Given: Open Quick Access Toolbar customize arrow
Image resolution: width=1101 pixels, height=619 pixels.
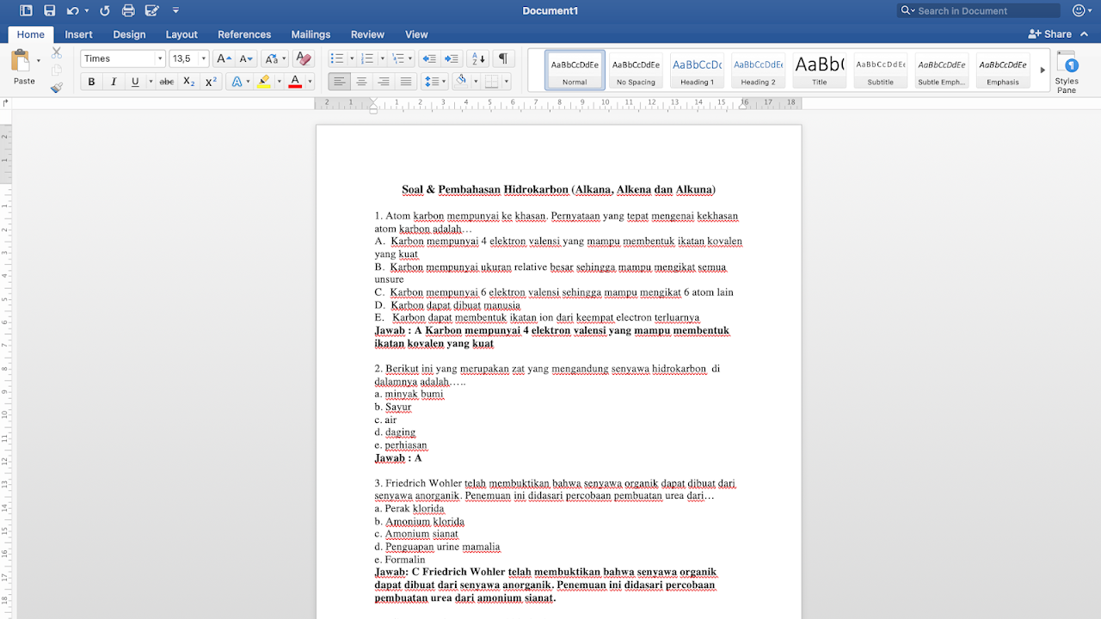Looking at the screenshot, I should click(x=175, y=10).
